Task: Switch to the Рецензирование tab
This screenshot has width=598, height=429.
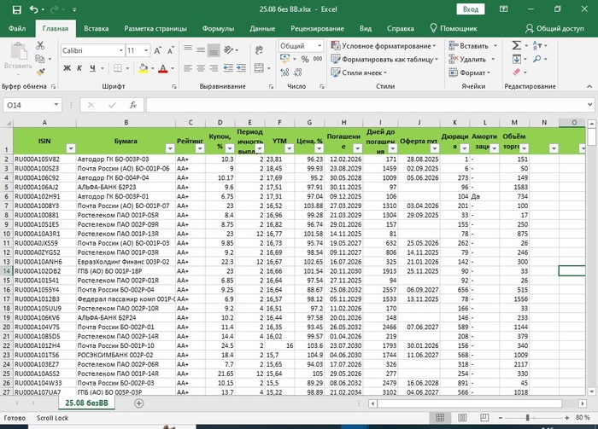Action: [317, 28]
